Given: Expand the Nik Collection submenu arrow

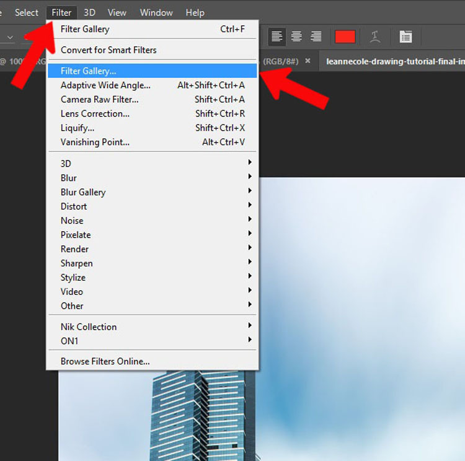Looking at the screenshot, I should pyautogui.click(x=250, y=325).
